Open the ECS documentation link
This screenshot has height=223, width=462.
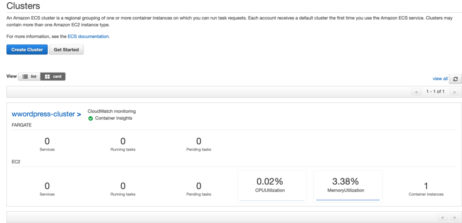[x=88, y=37]
